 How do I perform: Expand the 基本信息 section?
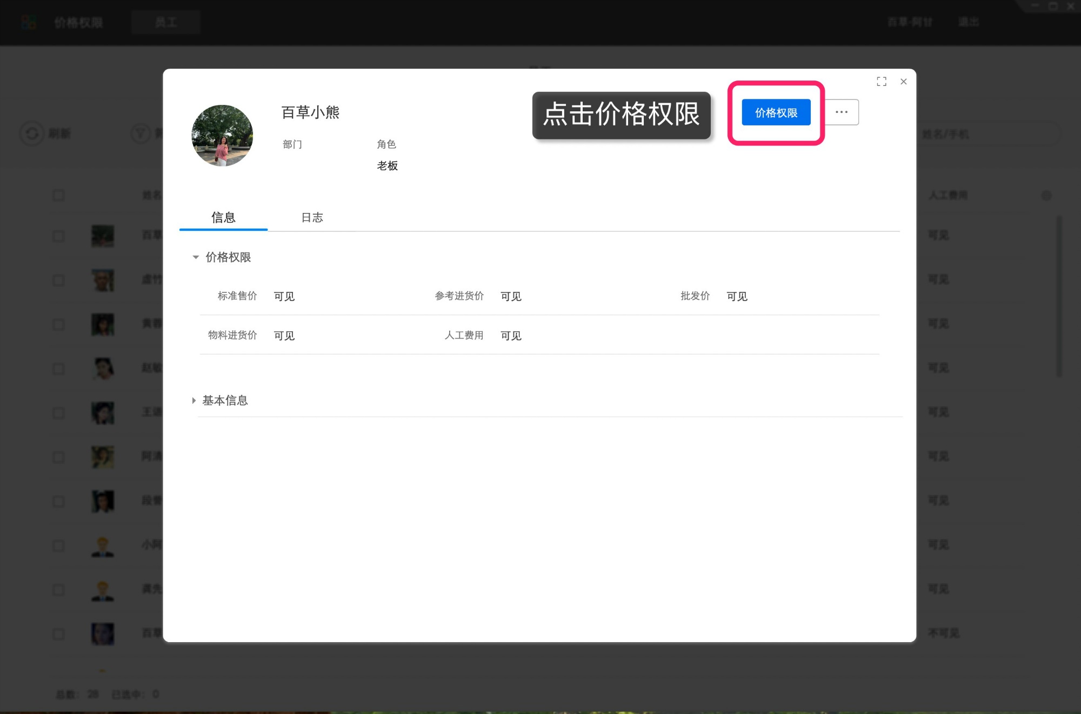click(x=193, y=401)
